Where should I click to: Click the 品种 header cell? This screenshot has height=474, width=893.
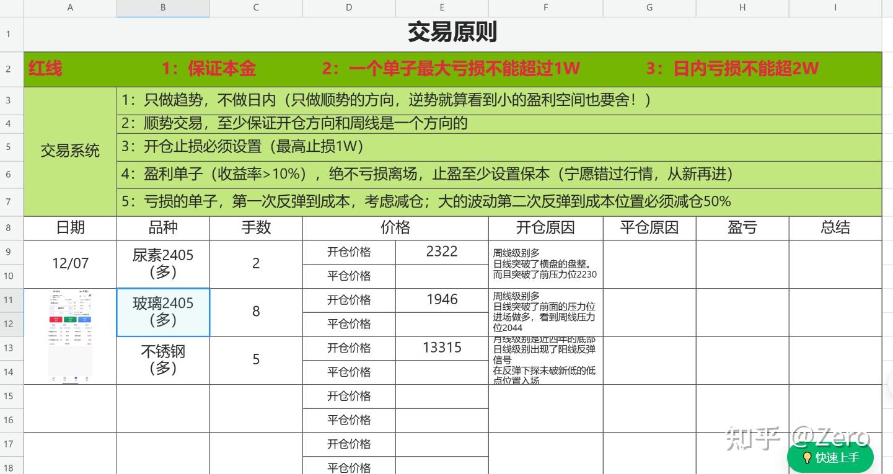tap(163, 228)
